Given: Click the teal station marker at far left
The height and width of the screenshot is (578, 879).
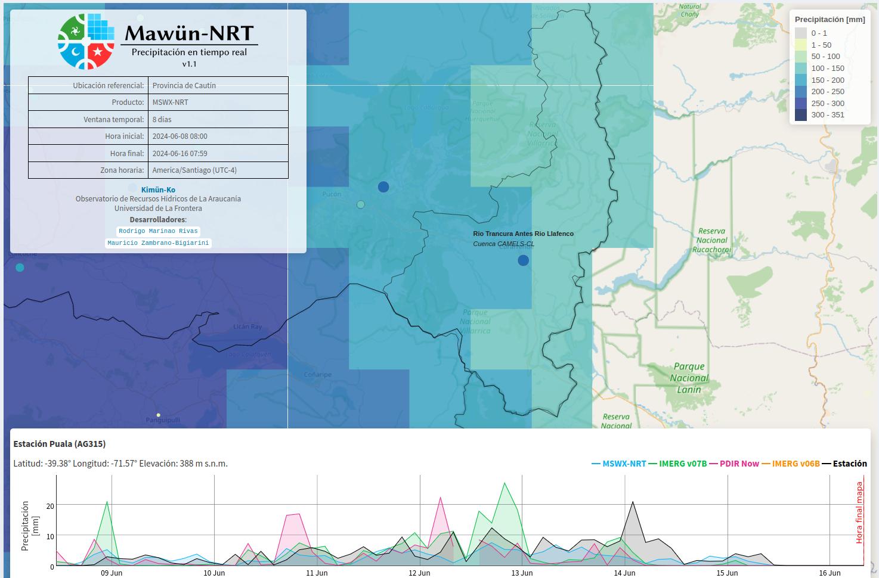Looking at the screenshot, I should (20, 268).
